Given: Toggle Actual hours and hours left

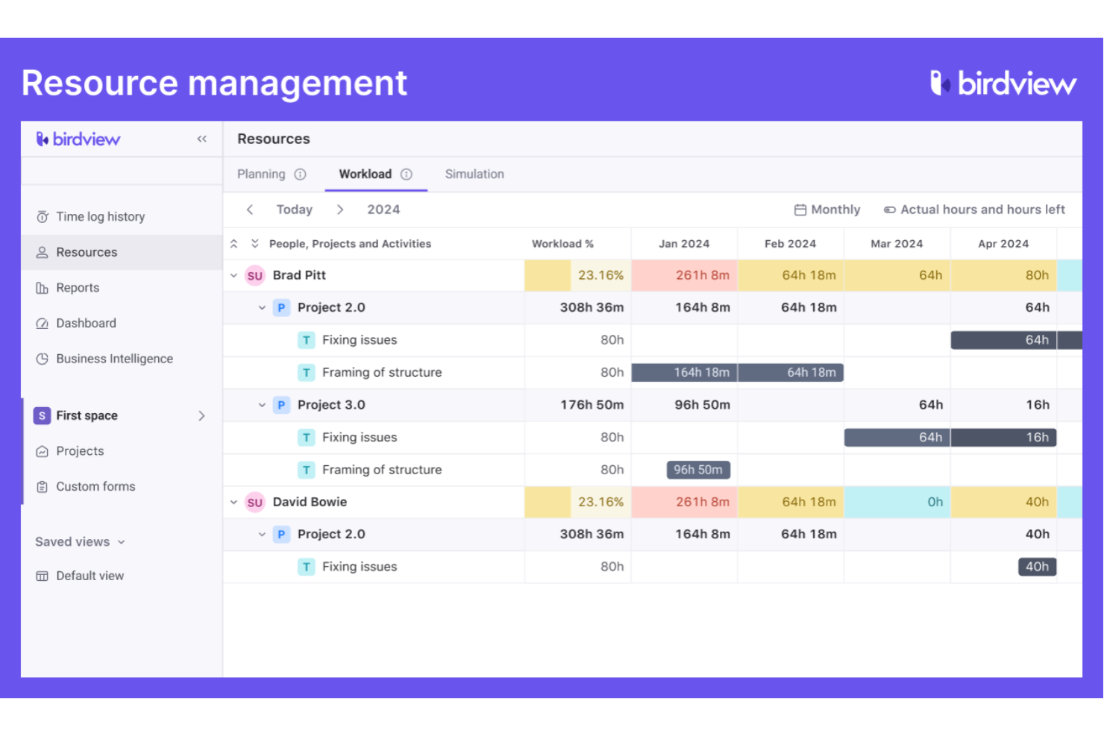Looking at the screenshot, I should coord(973,210).
